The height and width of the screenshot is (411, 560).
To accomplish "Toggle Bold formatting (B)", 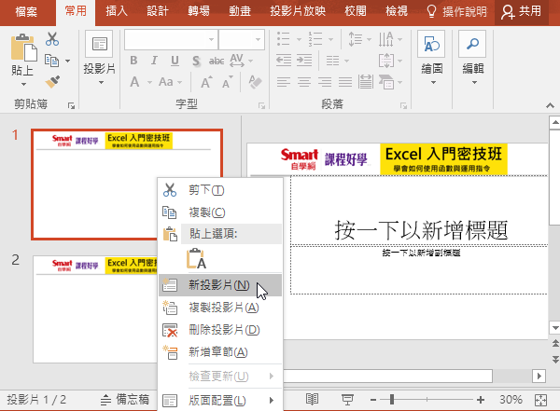I will (x=133, y=61).
